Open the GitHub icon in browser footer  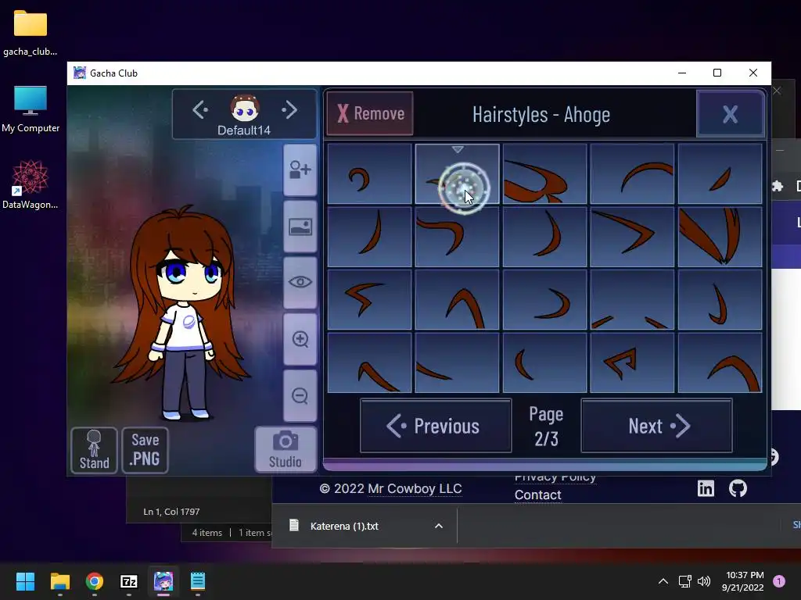tap(738, 488)
